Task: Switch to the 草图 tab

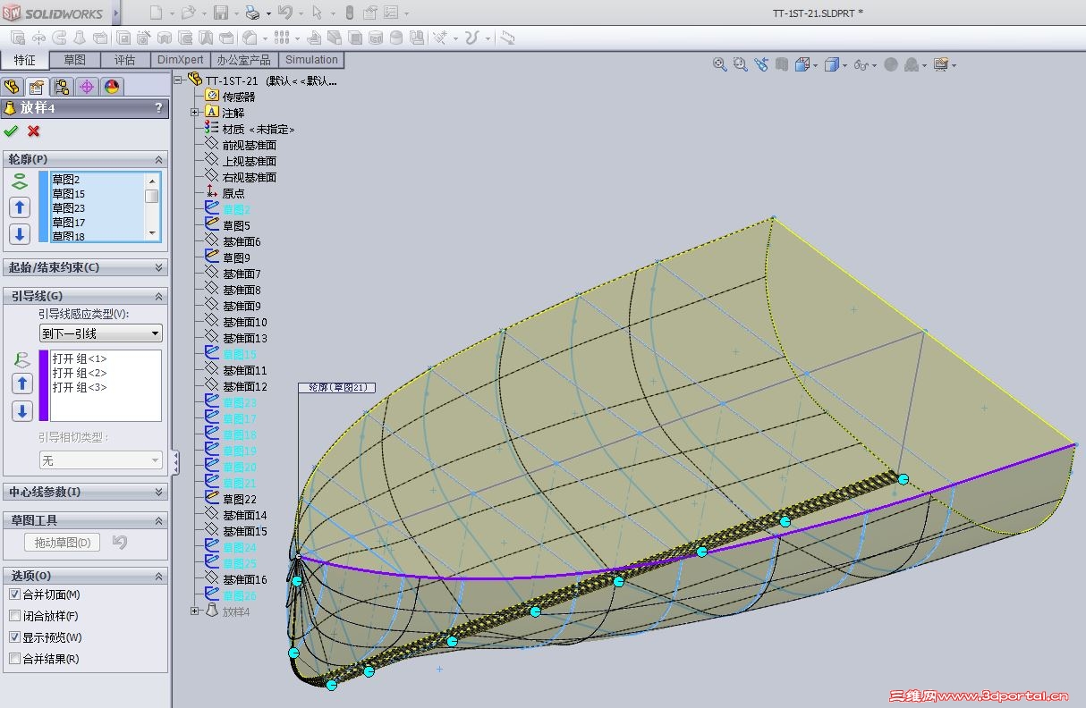Action: coord(74,60)
